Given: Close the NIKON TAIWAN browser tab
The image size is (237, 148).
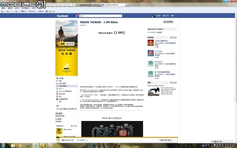Looking at the screenshot, I should pyautogui.click(x=124, y=5).
